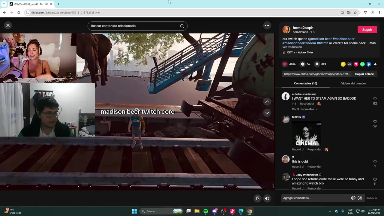Click Ver traducción link
This screenshot has width=384, height=216.
tap(292, 47)
